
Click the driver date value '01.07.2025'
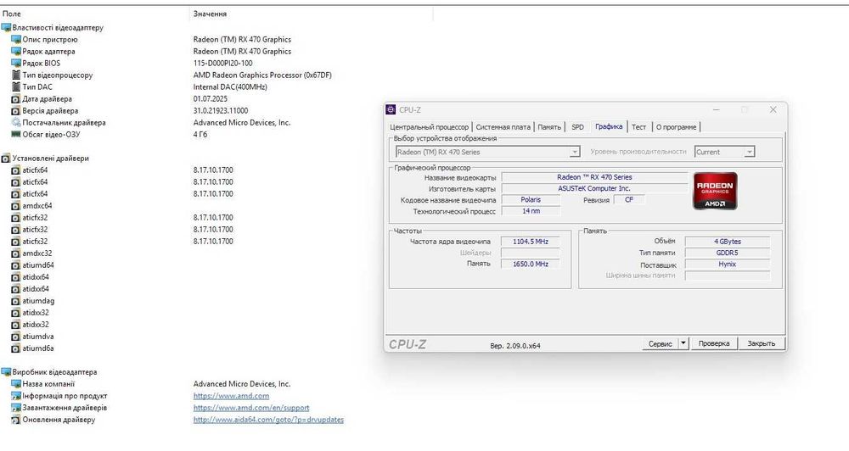pos(211,99)
